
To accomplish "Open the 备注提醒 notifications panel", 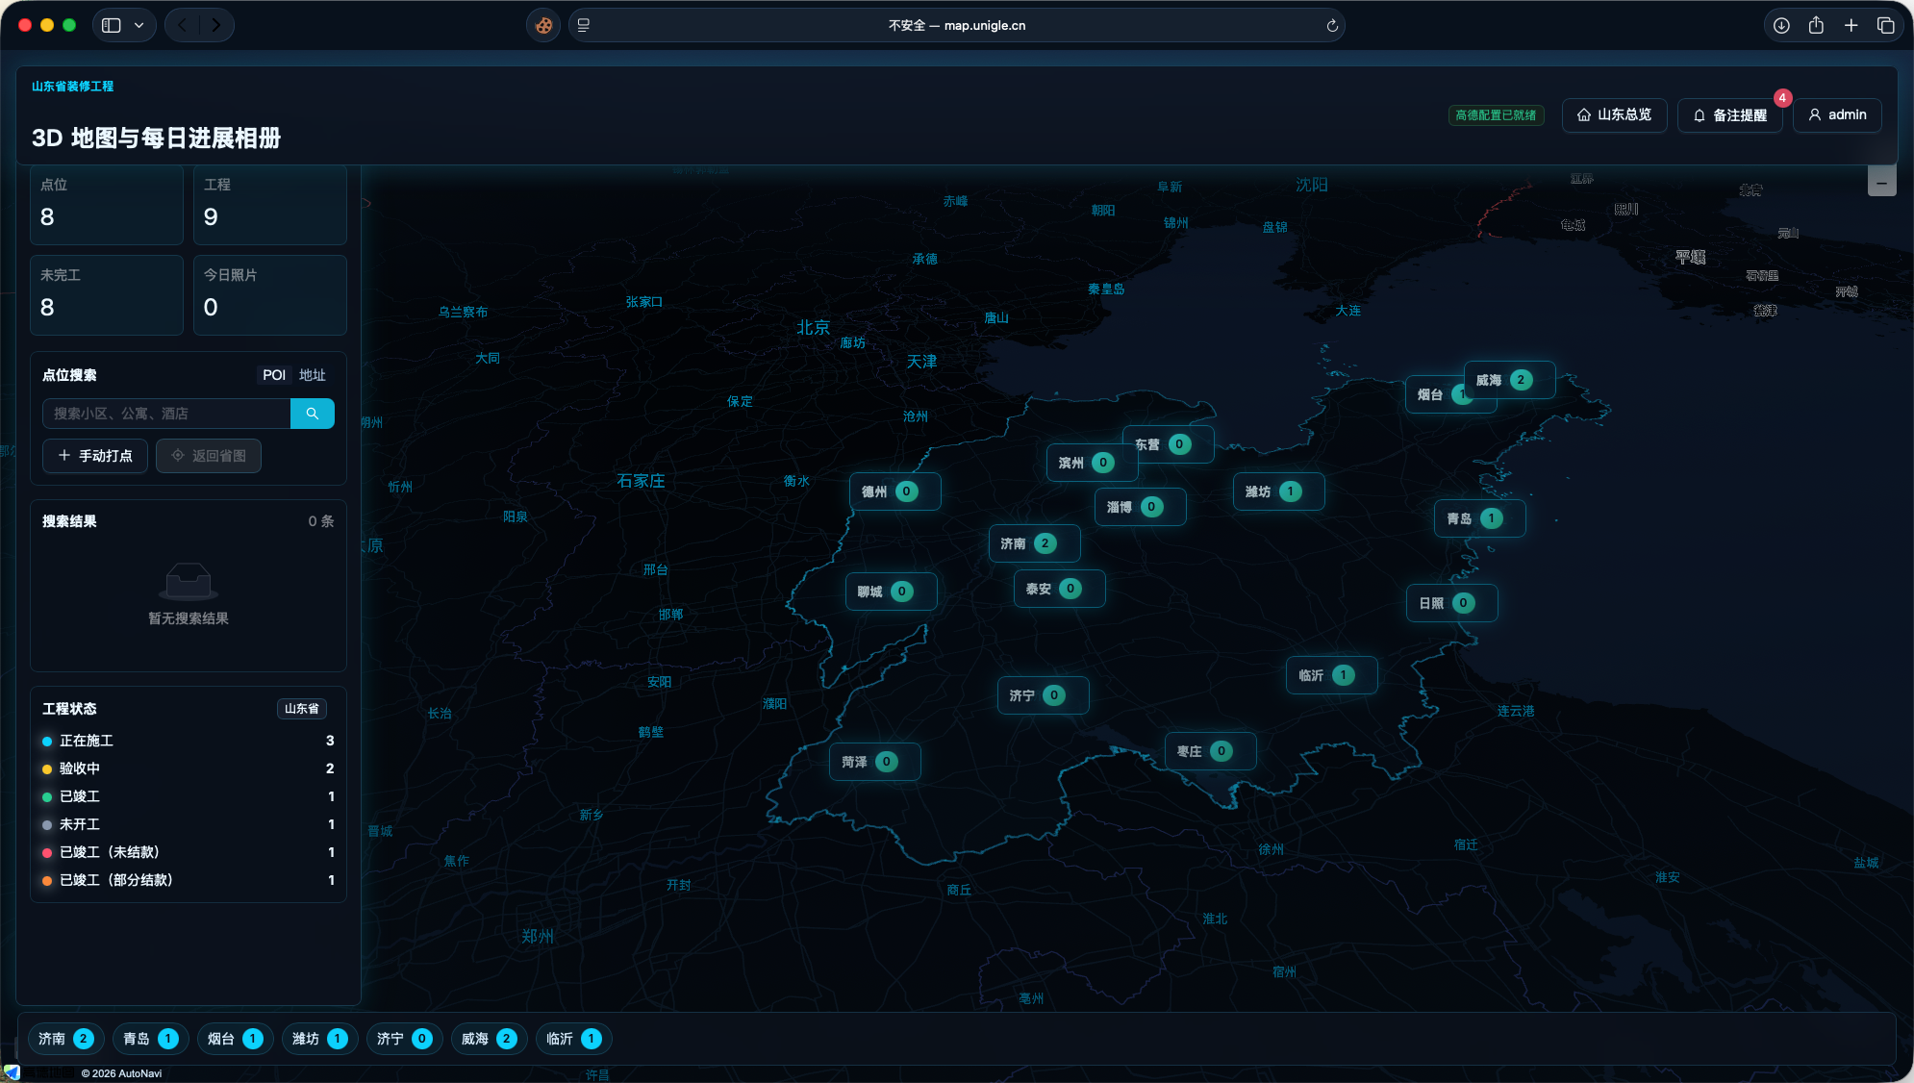I will 1729,115.
